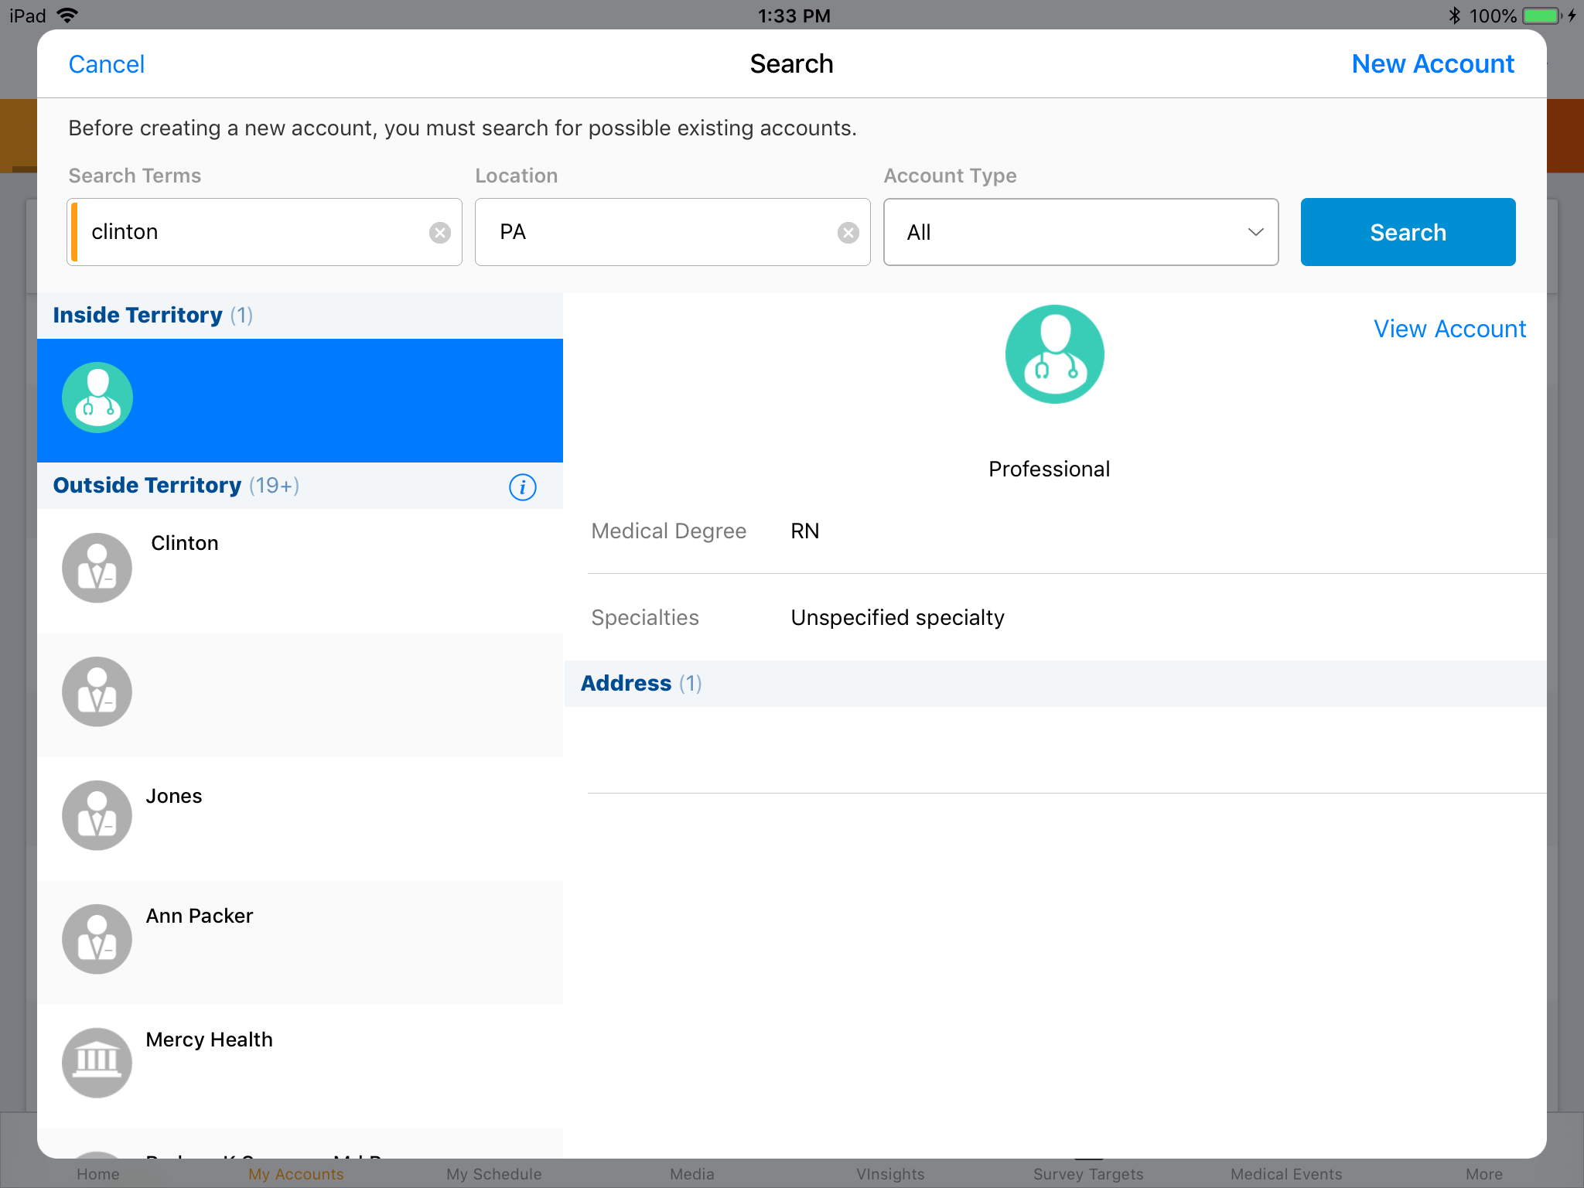Clear the PA location field
This screenshot has height=1188, width=1584.
click(x=848, y=233)
